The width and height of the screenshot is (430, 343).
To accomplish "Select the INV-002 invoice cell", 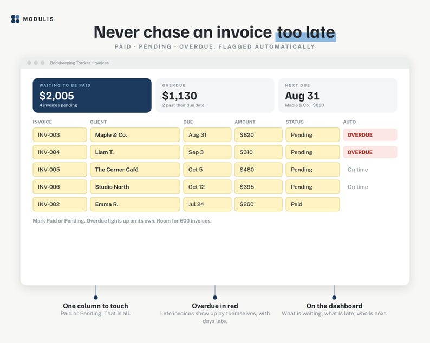I will (60, 204).
